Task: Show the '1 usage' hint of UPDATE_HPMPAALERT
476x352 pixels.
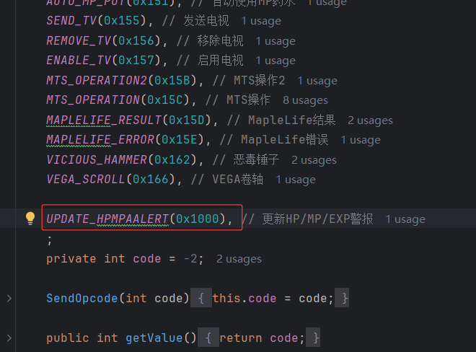Action: pyautogui.click(x=405, y=219)
